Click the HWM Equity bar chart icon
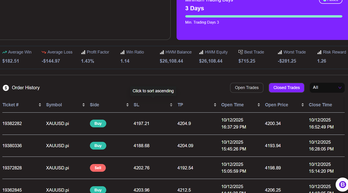Screen dimensions: 348x193 [201, 52]
